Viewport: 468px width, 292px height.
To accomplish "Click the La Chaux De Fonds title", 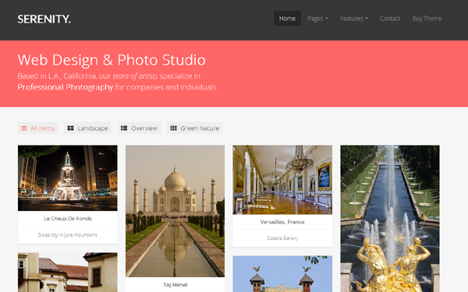I will click(68, 219).
